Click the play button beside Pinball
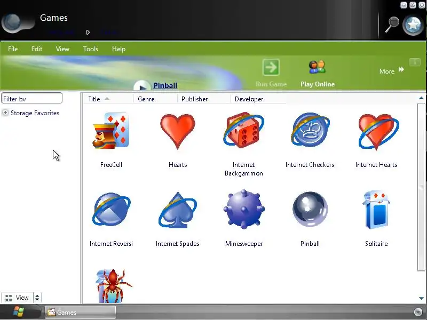This screenshot has height=320, width=427. tap(142, 86)
